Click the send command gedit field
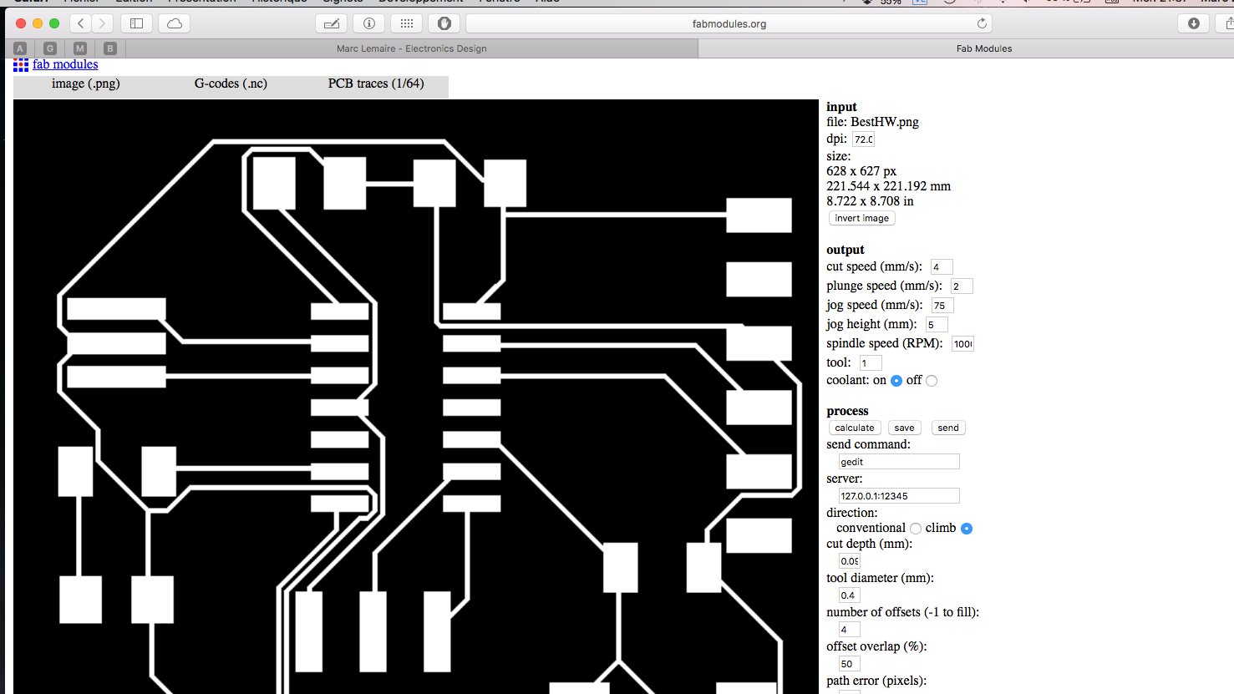 pyautogui.click(x=899, y=462)
